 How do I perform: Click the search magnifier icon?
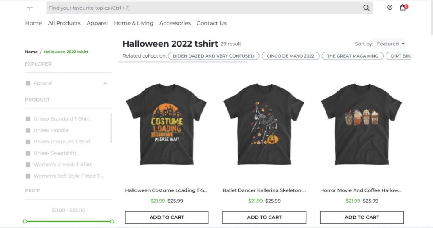(x=366, y=8)
